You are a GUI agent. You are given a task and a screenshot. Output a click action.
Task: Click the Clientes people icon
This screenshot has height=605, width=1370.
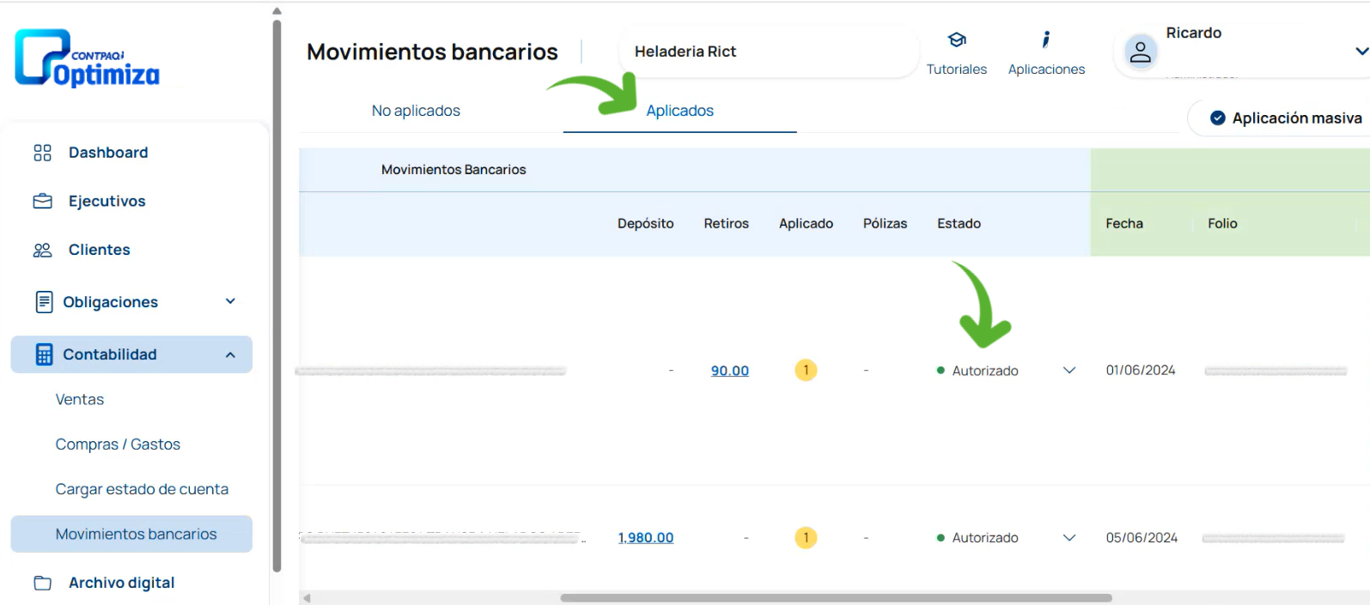(x=42, y=251)
